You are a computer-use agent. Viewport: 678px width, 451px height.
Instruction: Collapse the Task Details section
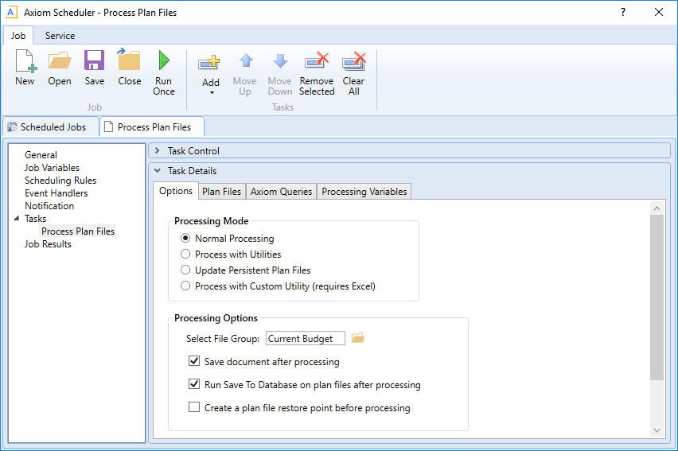[158, 170]
